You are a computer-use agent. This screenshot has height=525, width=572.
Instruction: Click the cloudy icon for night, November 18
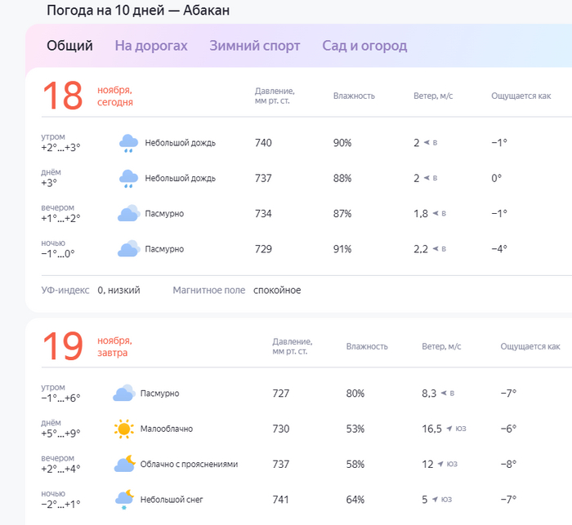pos(128,249)
